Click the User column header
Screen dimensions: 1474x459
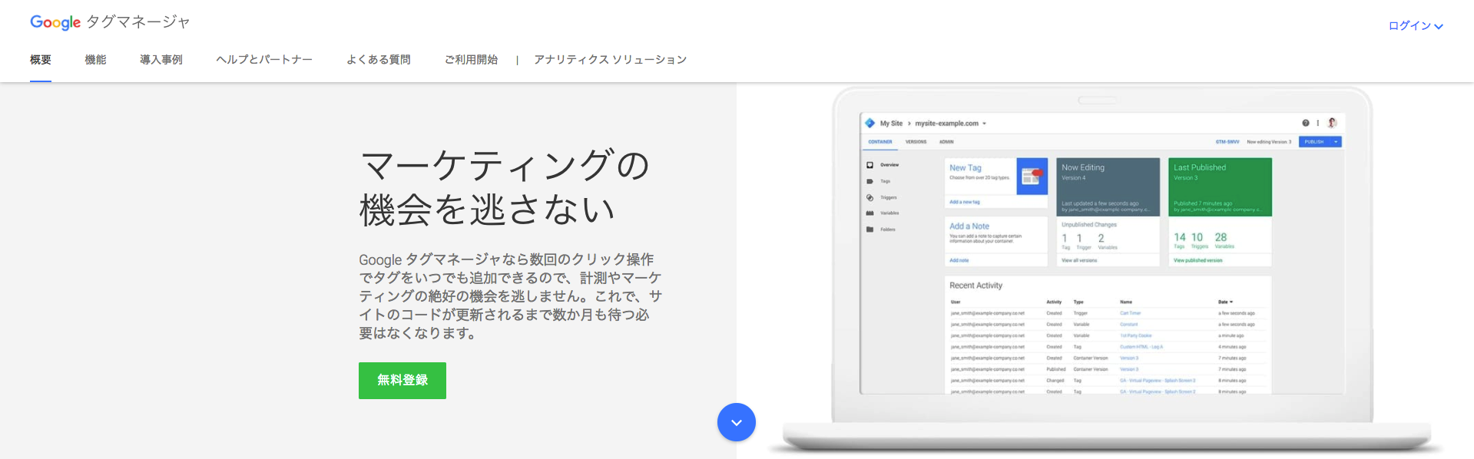tap(956, 302)
